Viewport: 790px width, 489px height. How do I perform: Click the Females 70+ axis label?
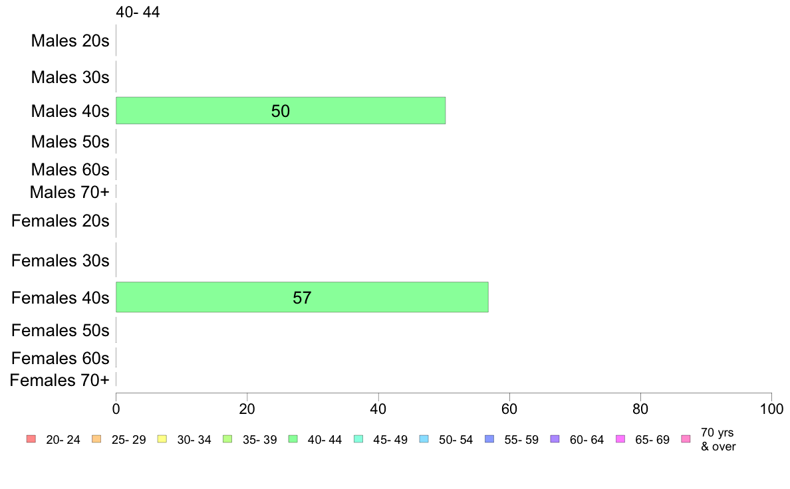(59, 380)
